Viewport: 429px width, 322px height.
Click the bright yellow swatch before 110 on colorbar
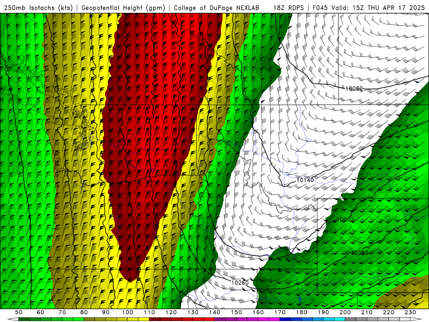click(144, 319)
